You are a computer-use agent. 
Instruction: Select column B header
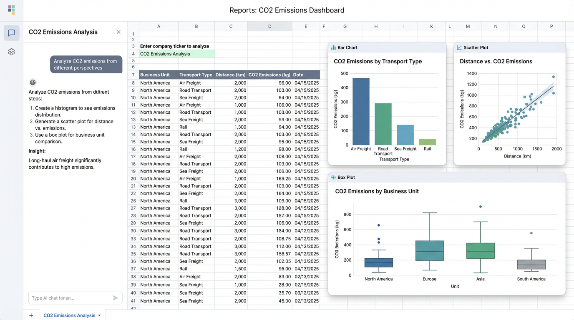tap(196, 26)
